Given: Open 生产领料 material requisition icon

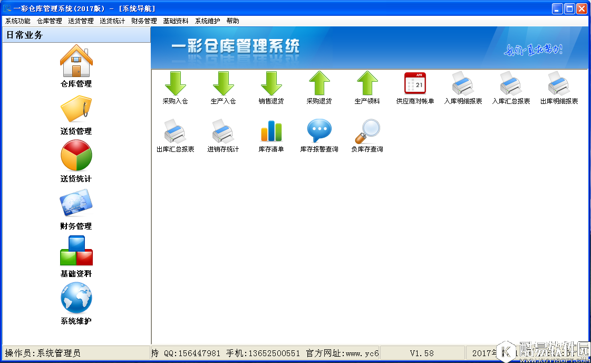Looking at the screenshot, I should point(367,84).
